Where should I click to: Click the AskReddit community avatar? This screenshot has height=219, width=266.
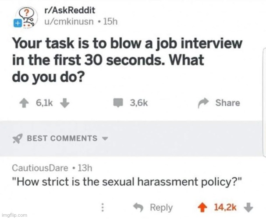point(27,17)
